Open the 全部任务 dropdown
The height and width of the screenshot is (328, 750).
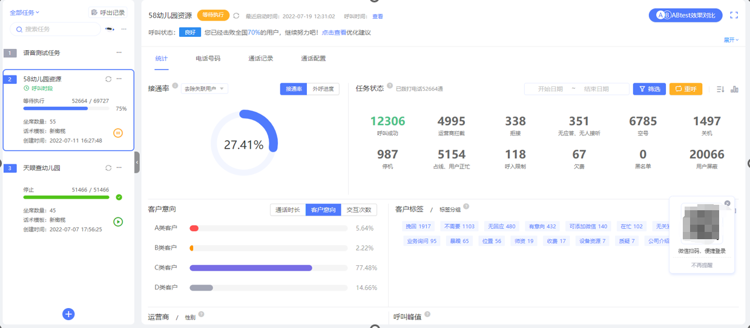24,13
